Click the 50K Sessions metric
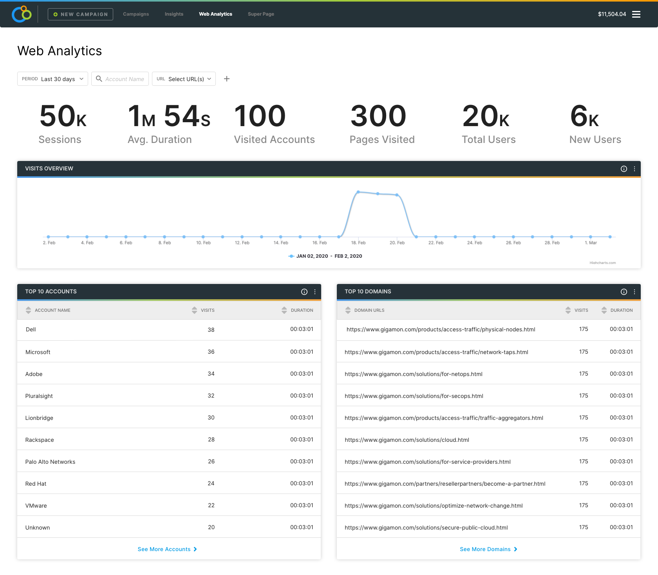Image resolution: width=658 pixels, height=575 pixels. point(63,124)
